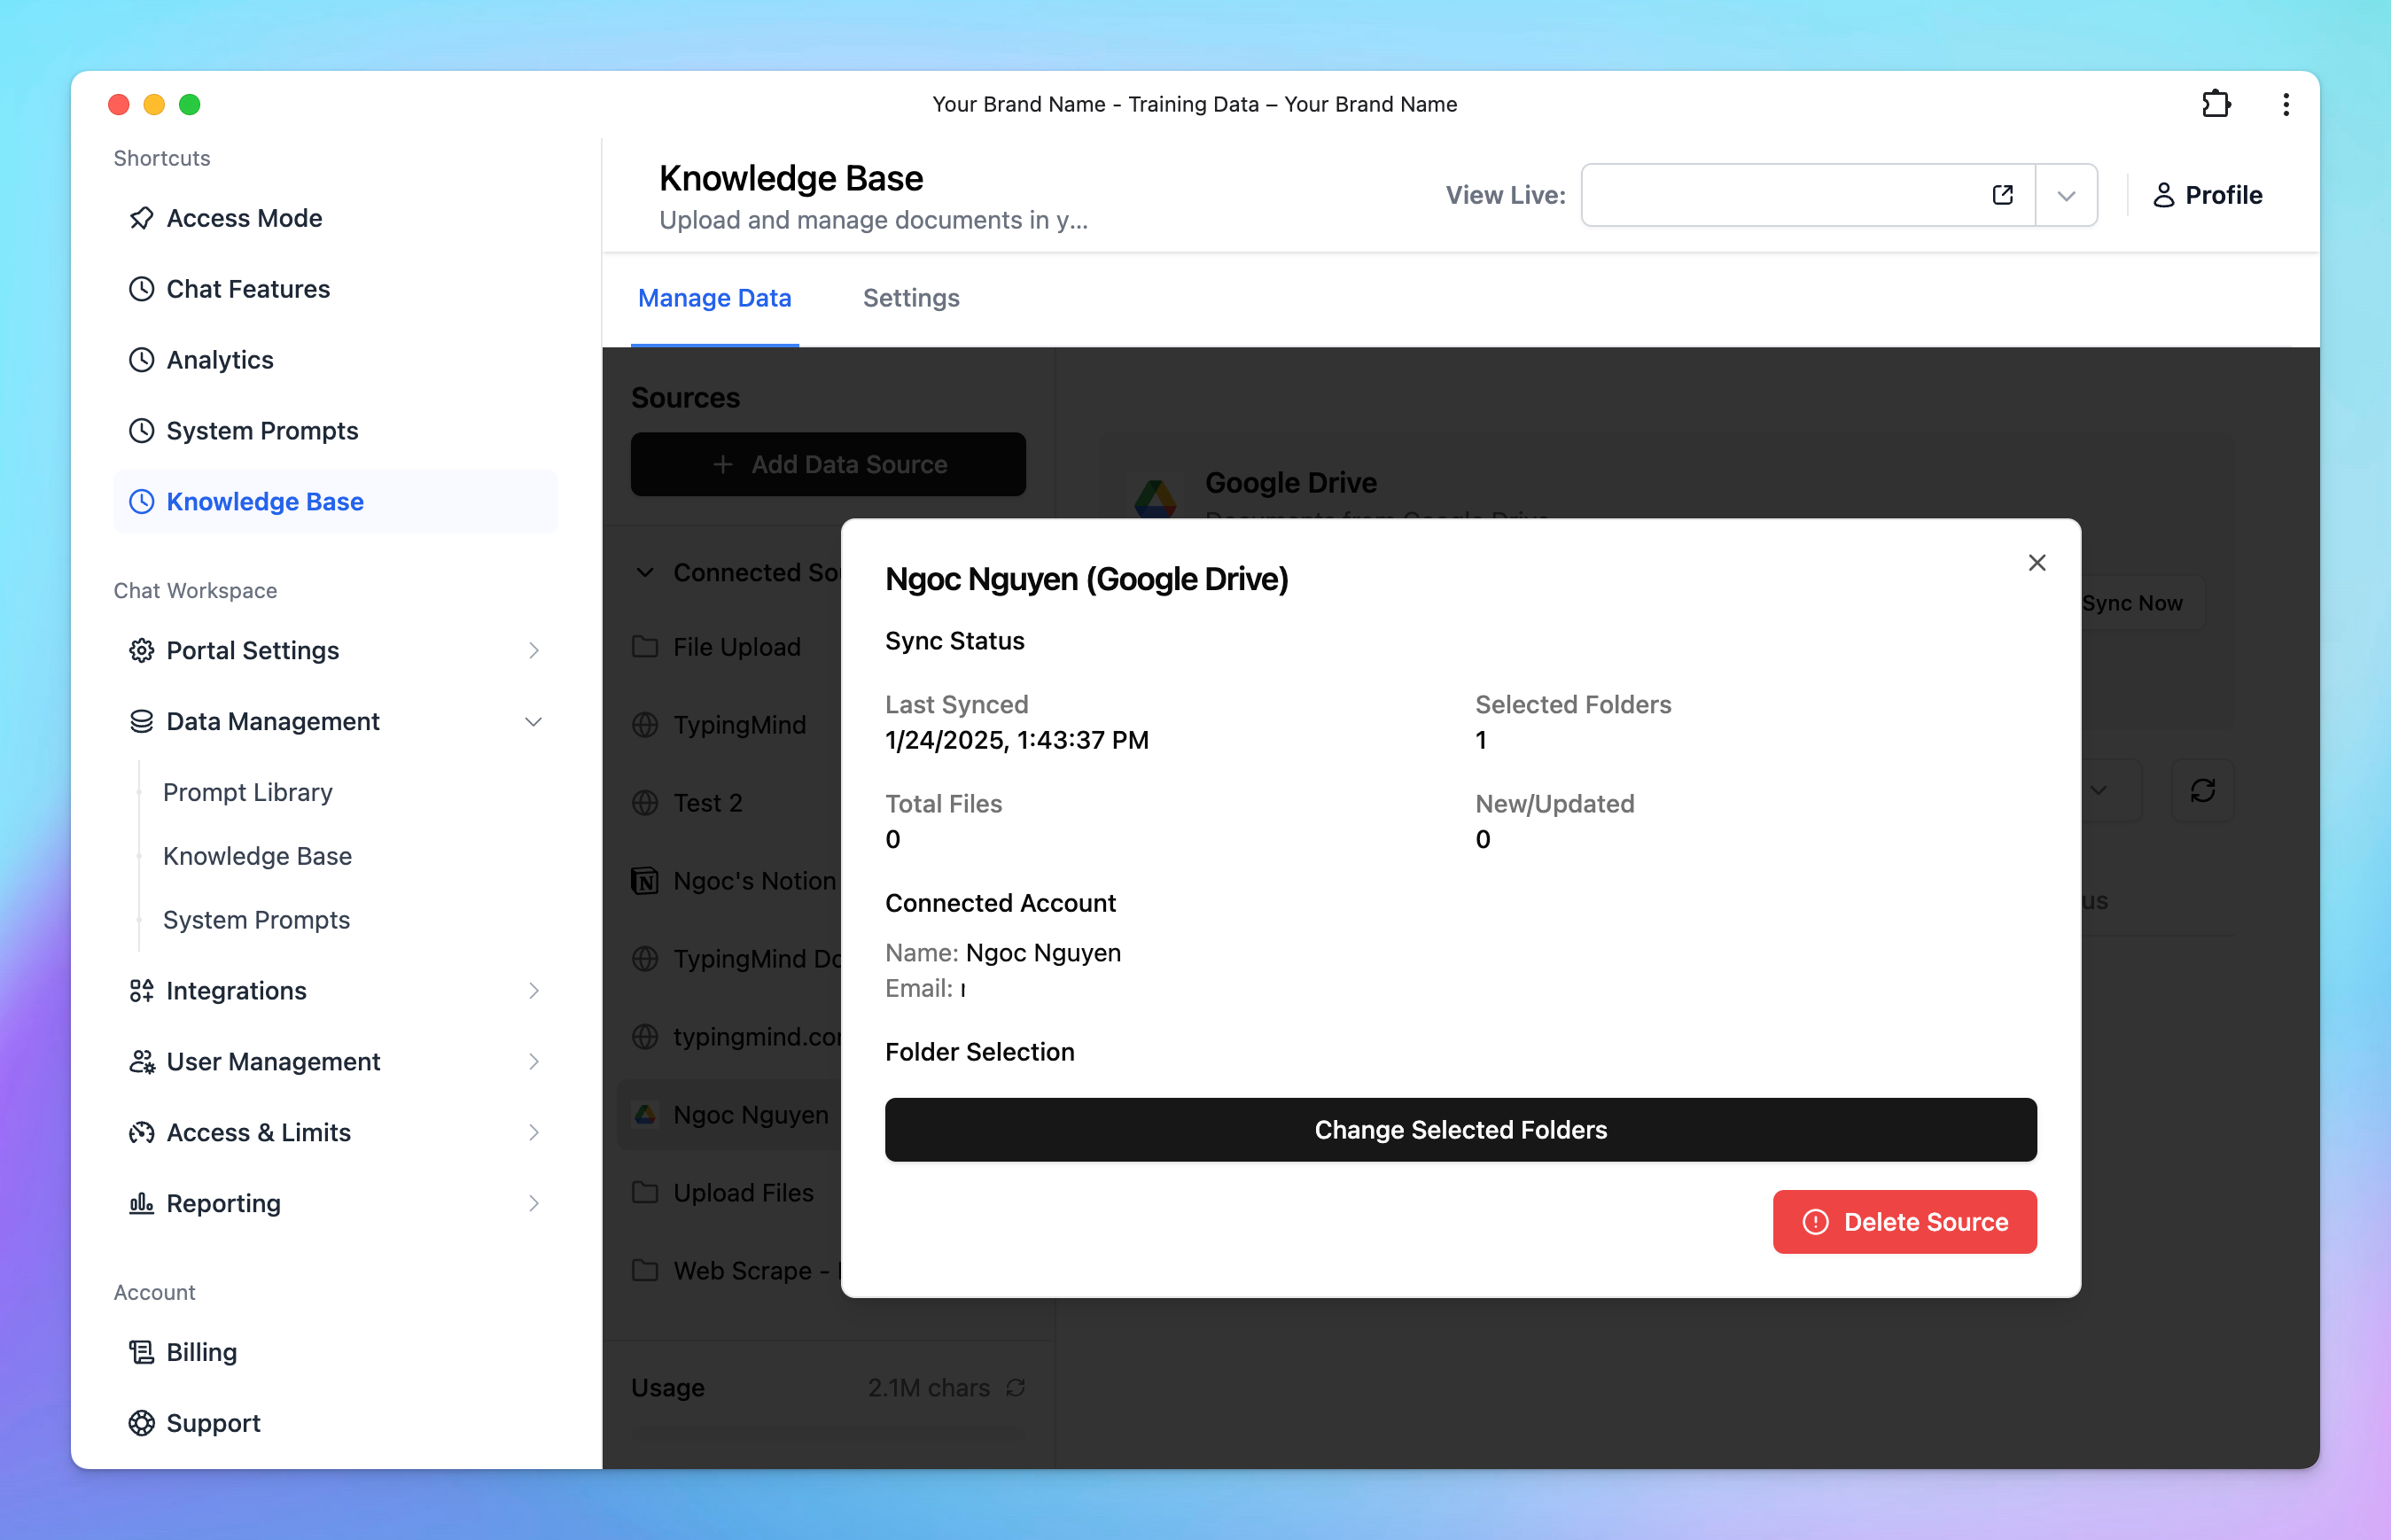Viewport: 2391px width, 1540px height.
Task: Click the Google Drive logo in the panel behind the dialog
Action: tap(1156, 498)
